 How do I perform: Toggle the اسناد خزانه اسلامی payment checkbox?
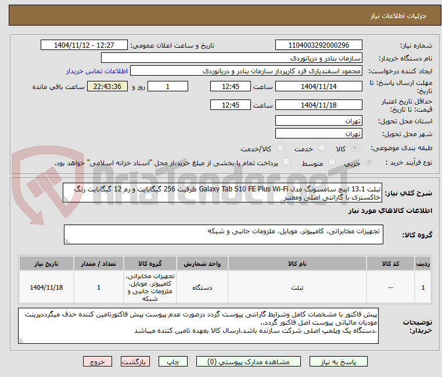pos(286,162)
